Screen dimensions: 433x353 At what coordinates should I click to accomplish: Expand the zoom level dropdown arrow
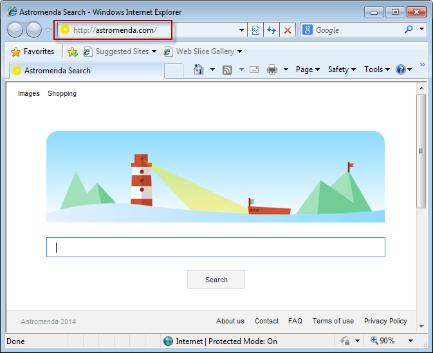pos(410,341)
